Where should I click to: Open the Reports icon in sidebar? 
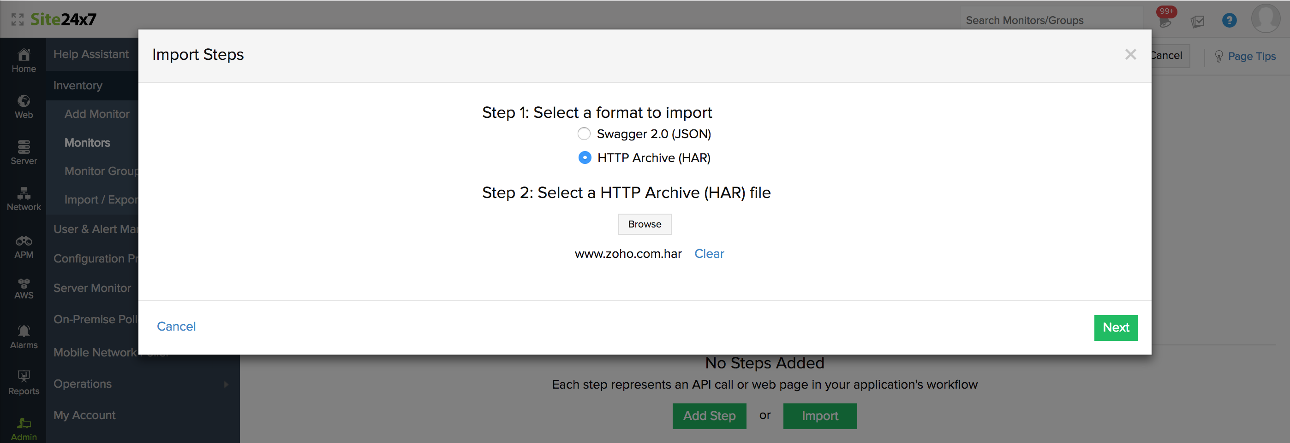pos(24,376)
